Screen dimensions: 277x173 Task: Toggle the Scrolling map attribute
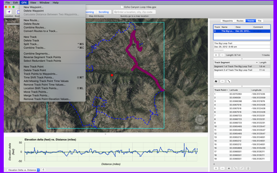click(103, 12)
